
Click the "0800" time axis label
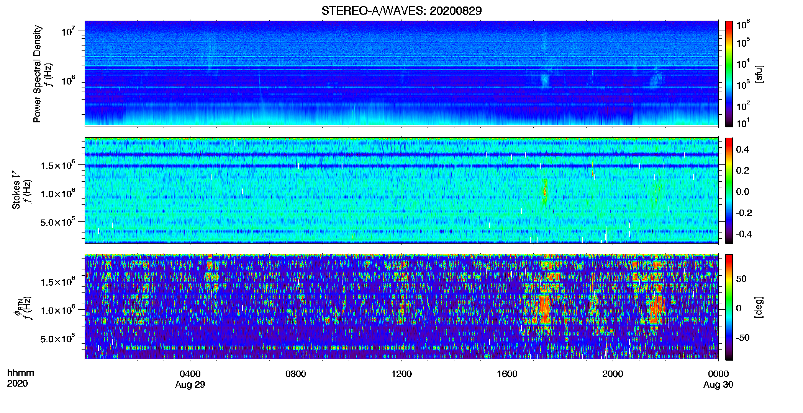296,374
